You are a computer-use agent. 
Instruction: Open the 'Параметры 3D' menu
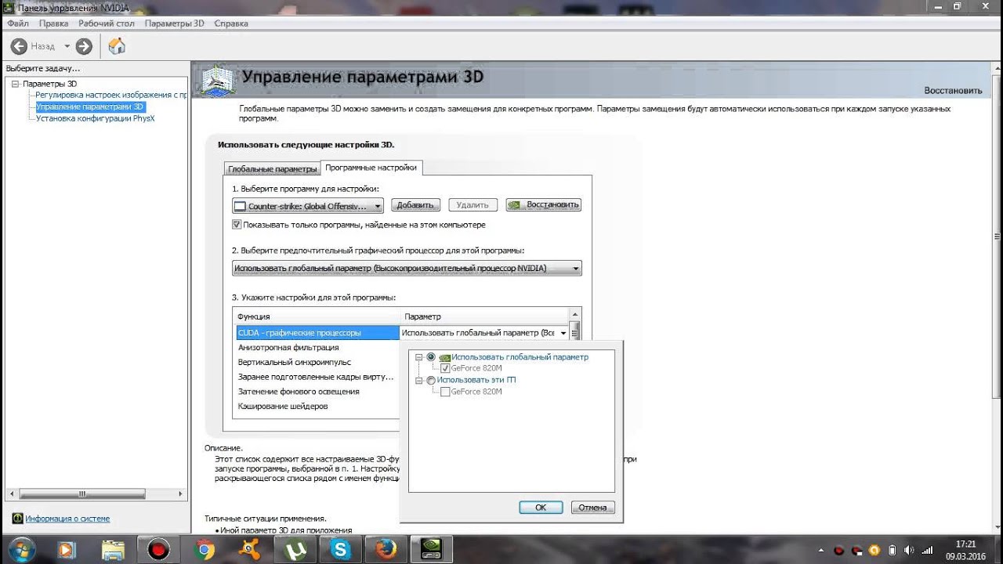click(174, 23)
